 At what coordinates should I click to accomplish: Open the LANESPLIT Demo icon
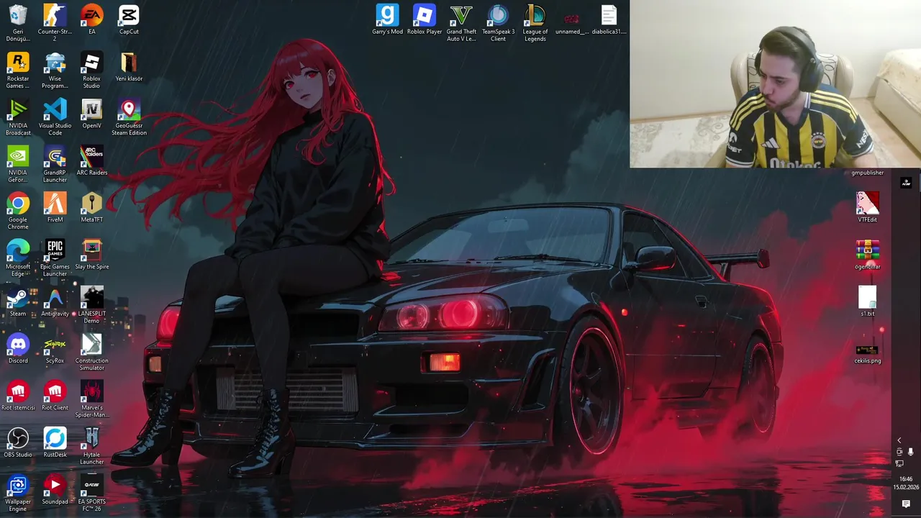click(92, 305)
